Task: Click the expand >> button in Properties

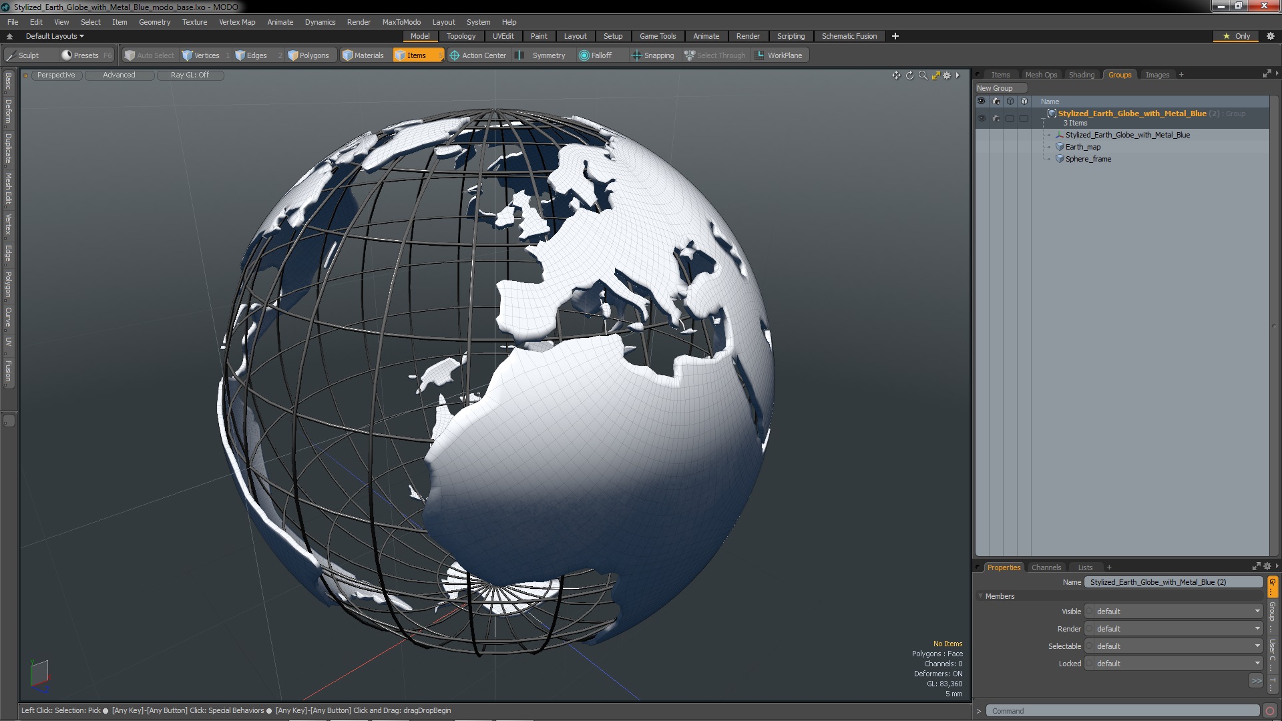Action: point(1256,681)
